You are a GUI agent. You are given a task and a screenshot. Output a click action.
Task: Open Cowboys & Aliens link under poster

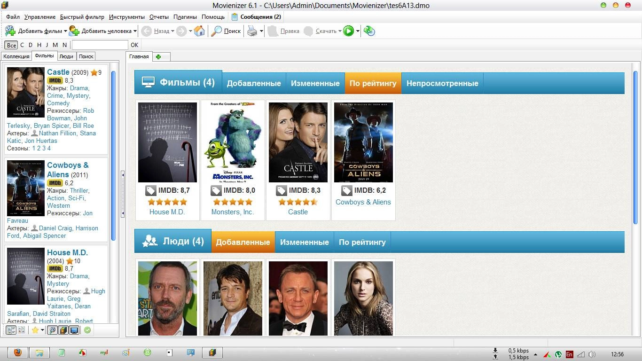pyautogui.click(x=363, y=202)
